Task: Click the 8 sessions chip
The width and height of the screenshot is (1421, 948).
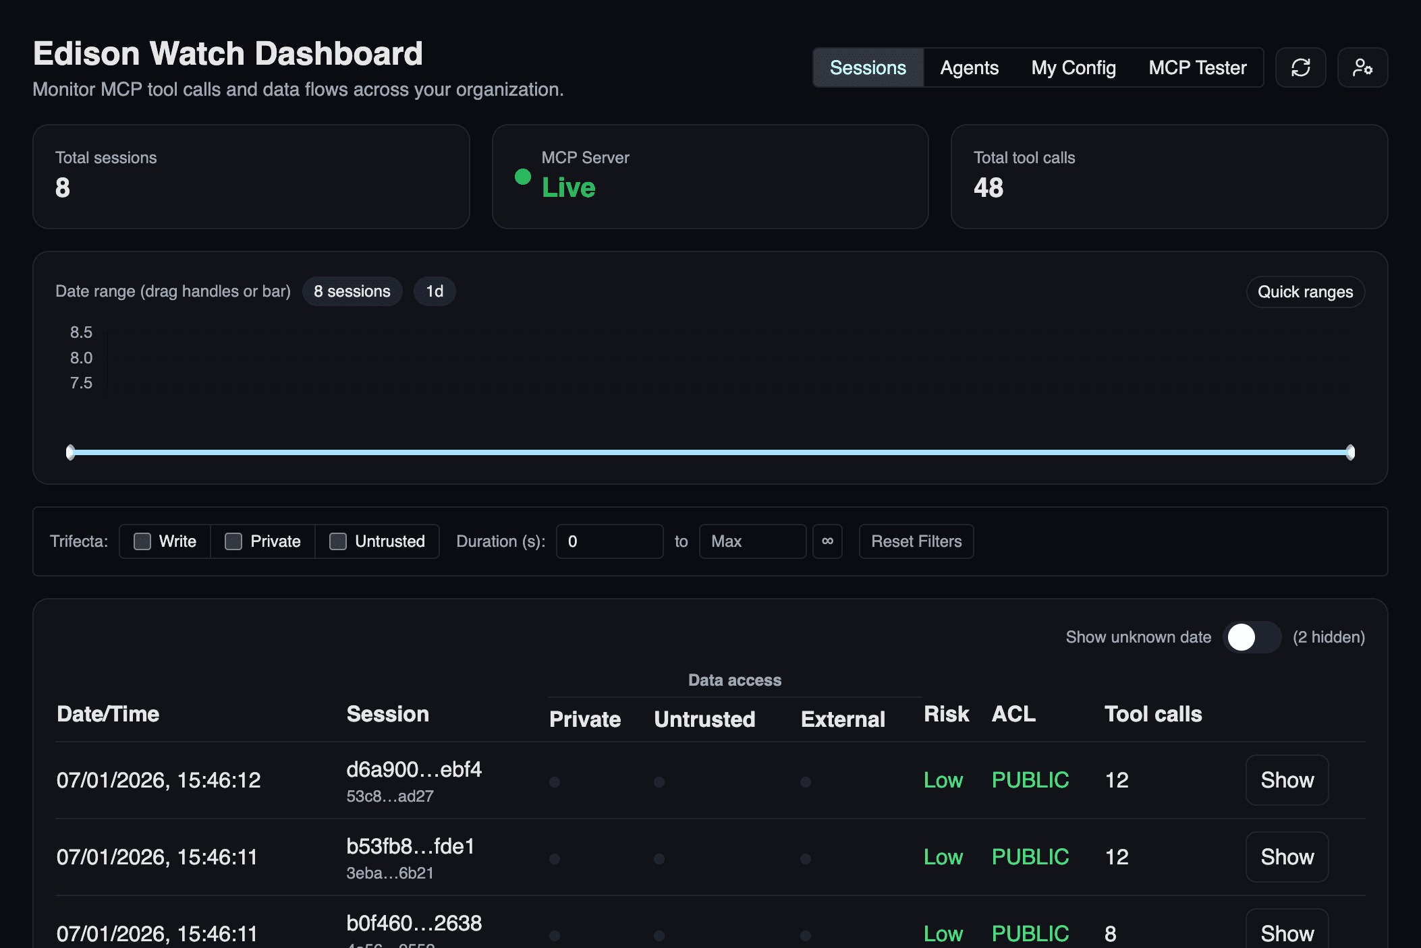Action: click(352, 291)
